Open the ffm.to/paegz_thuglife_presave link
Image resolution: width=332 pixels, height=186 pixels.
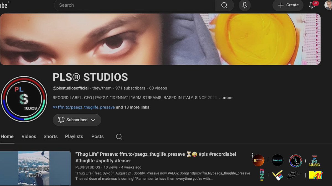(x=86, y=107)
